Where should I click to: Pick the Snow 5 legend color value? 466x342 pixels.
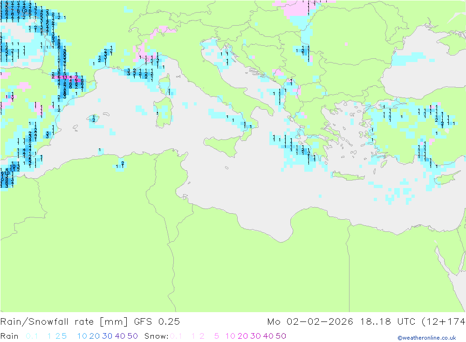point(217,336)
